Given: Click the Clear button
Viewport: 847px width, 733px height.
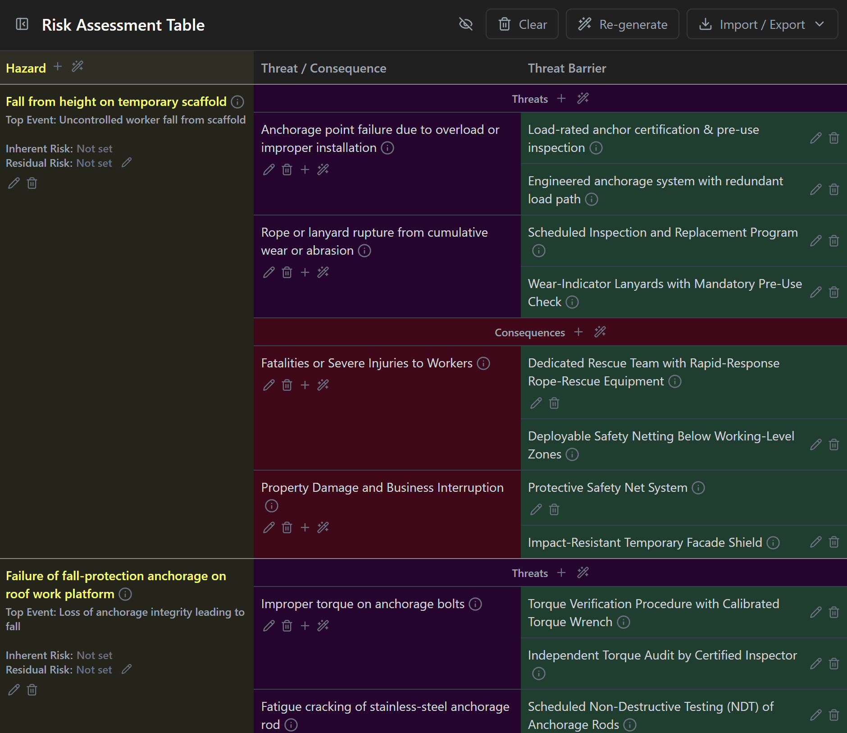Looking at the screenshot, I should pyautogui.click(x=522, y=24).
